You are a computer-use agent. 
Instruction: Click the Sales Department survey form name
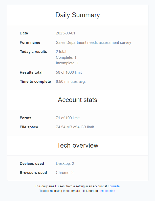click(x=93, y=43)
